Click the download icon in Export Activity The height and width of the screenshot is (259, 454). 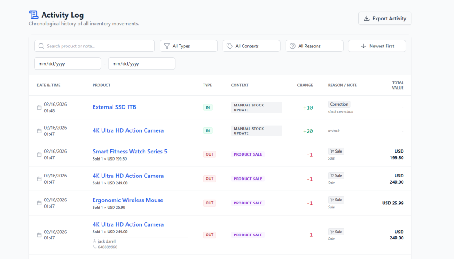click(x=367, y=19)
